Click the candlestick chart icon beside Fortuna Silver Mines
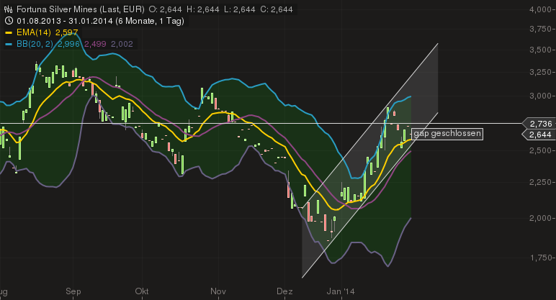Image resolution: width=556 pixels, height=300 pixels. pyautogui.click(x=7, y=10)
